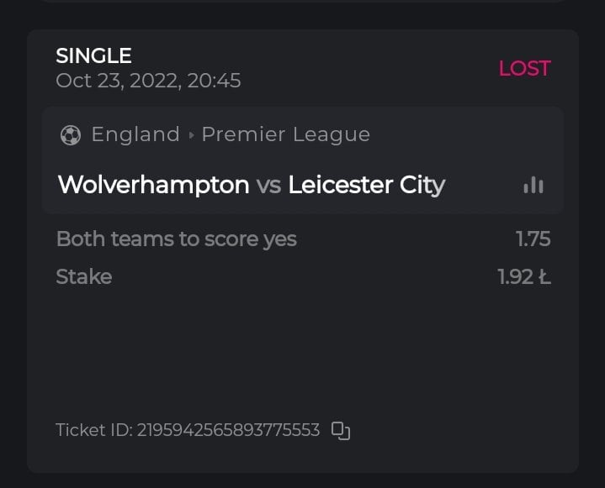Click the Stake label
The width and height of the screenshot is (605, 488).
pyautogui.click(x=83, y=276)
